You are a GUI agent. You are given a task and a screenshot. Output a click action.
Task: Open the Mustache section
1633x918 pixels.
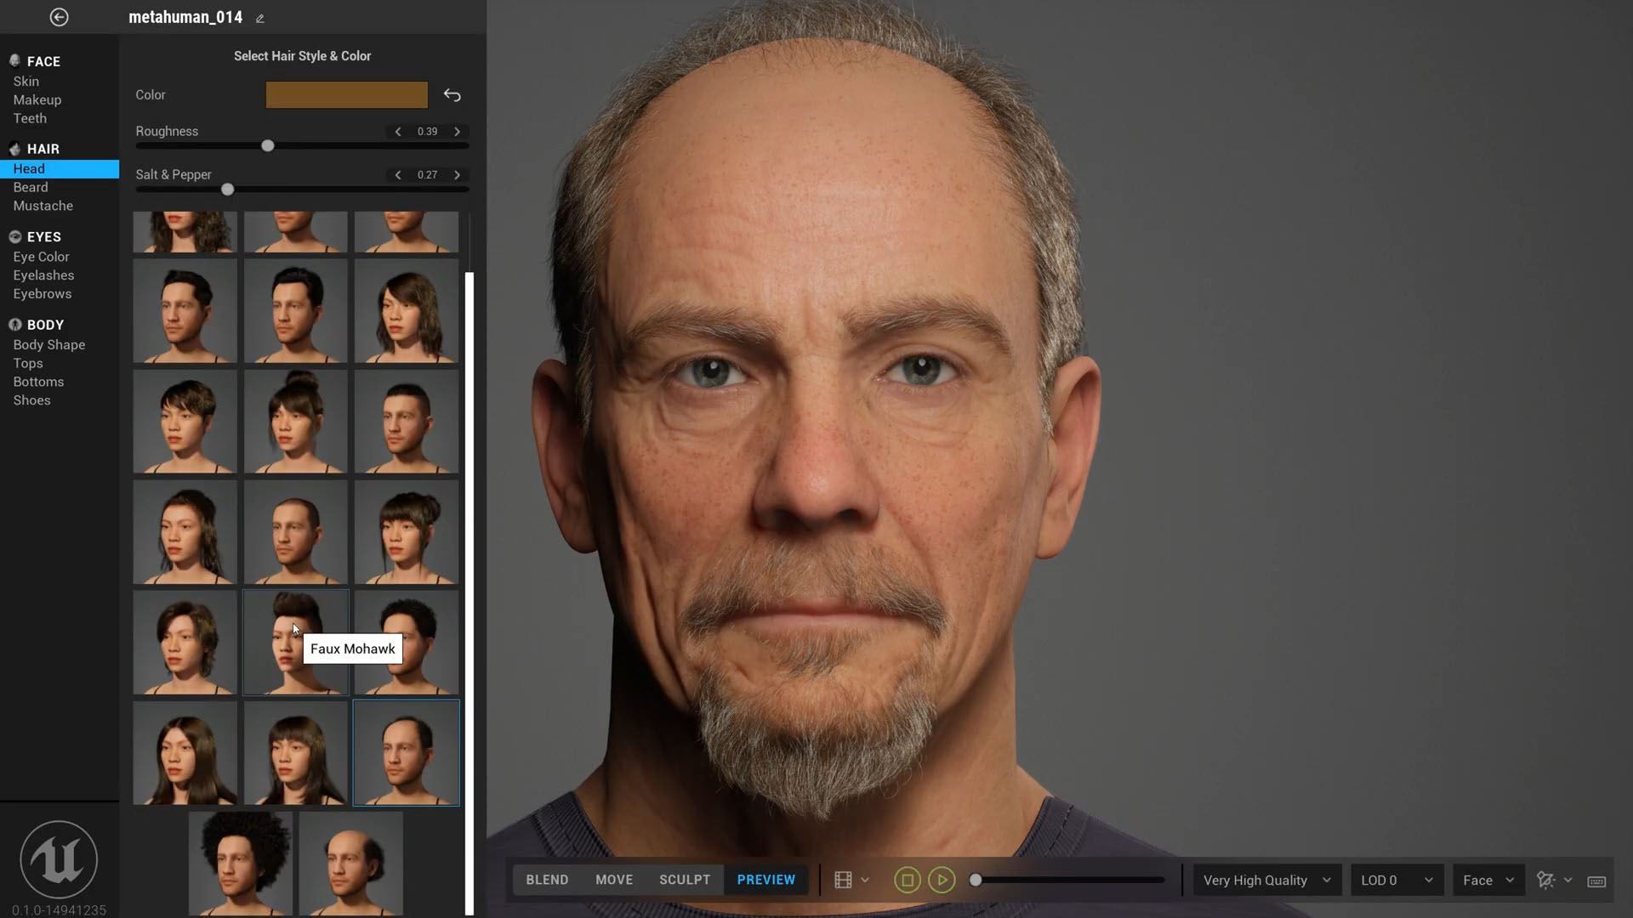pos(43,207)
